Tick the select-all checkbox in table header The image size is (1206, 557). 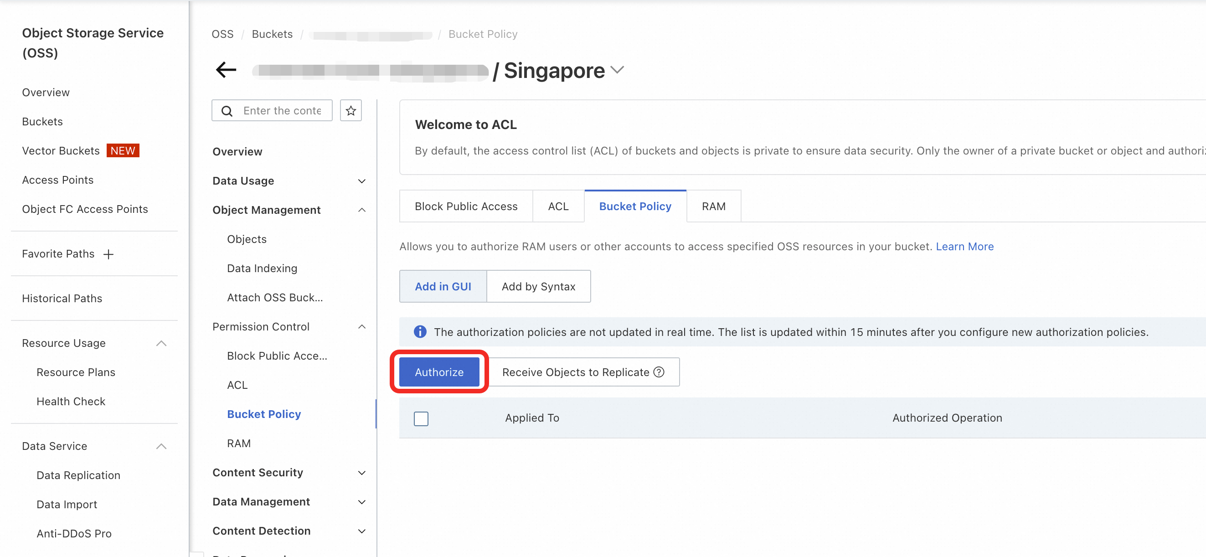pos(421,418)
